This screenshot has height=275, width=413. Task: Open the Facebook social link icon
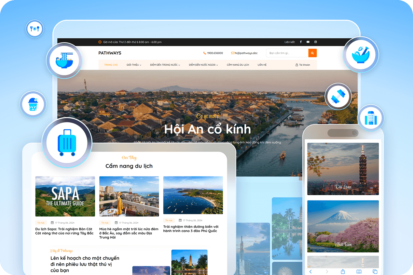tap(301, 42)
